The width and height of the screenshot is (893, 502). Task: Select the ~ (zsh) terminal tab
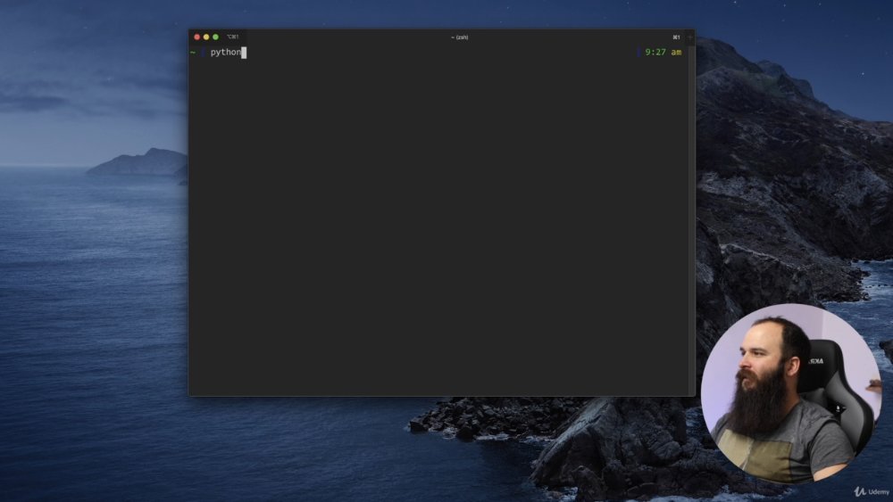pyautogui.click(x=459, y=37)
